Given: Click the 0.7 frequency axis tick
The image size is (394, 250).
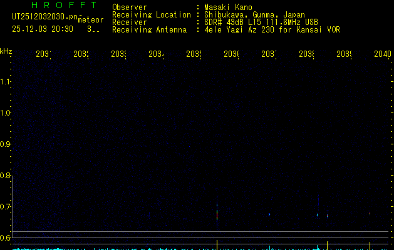Looking at the screenshot, I should (x=6, y=206).
